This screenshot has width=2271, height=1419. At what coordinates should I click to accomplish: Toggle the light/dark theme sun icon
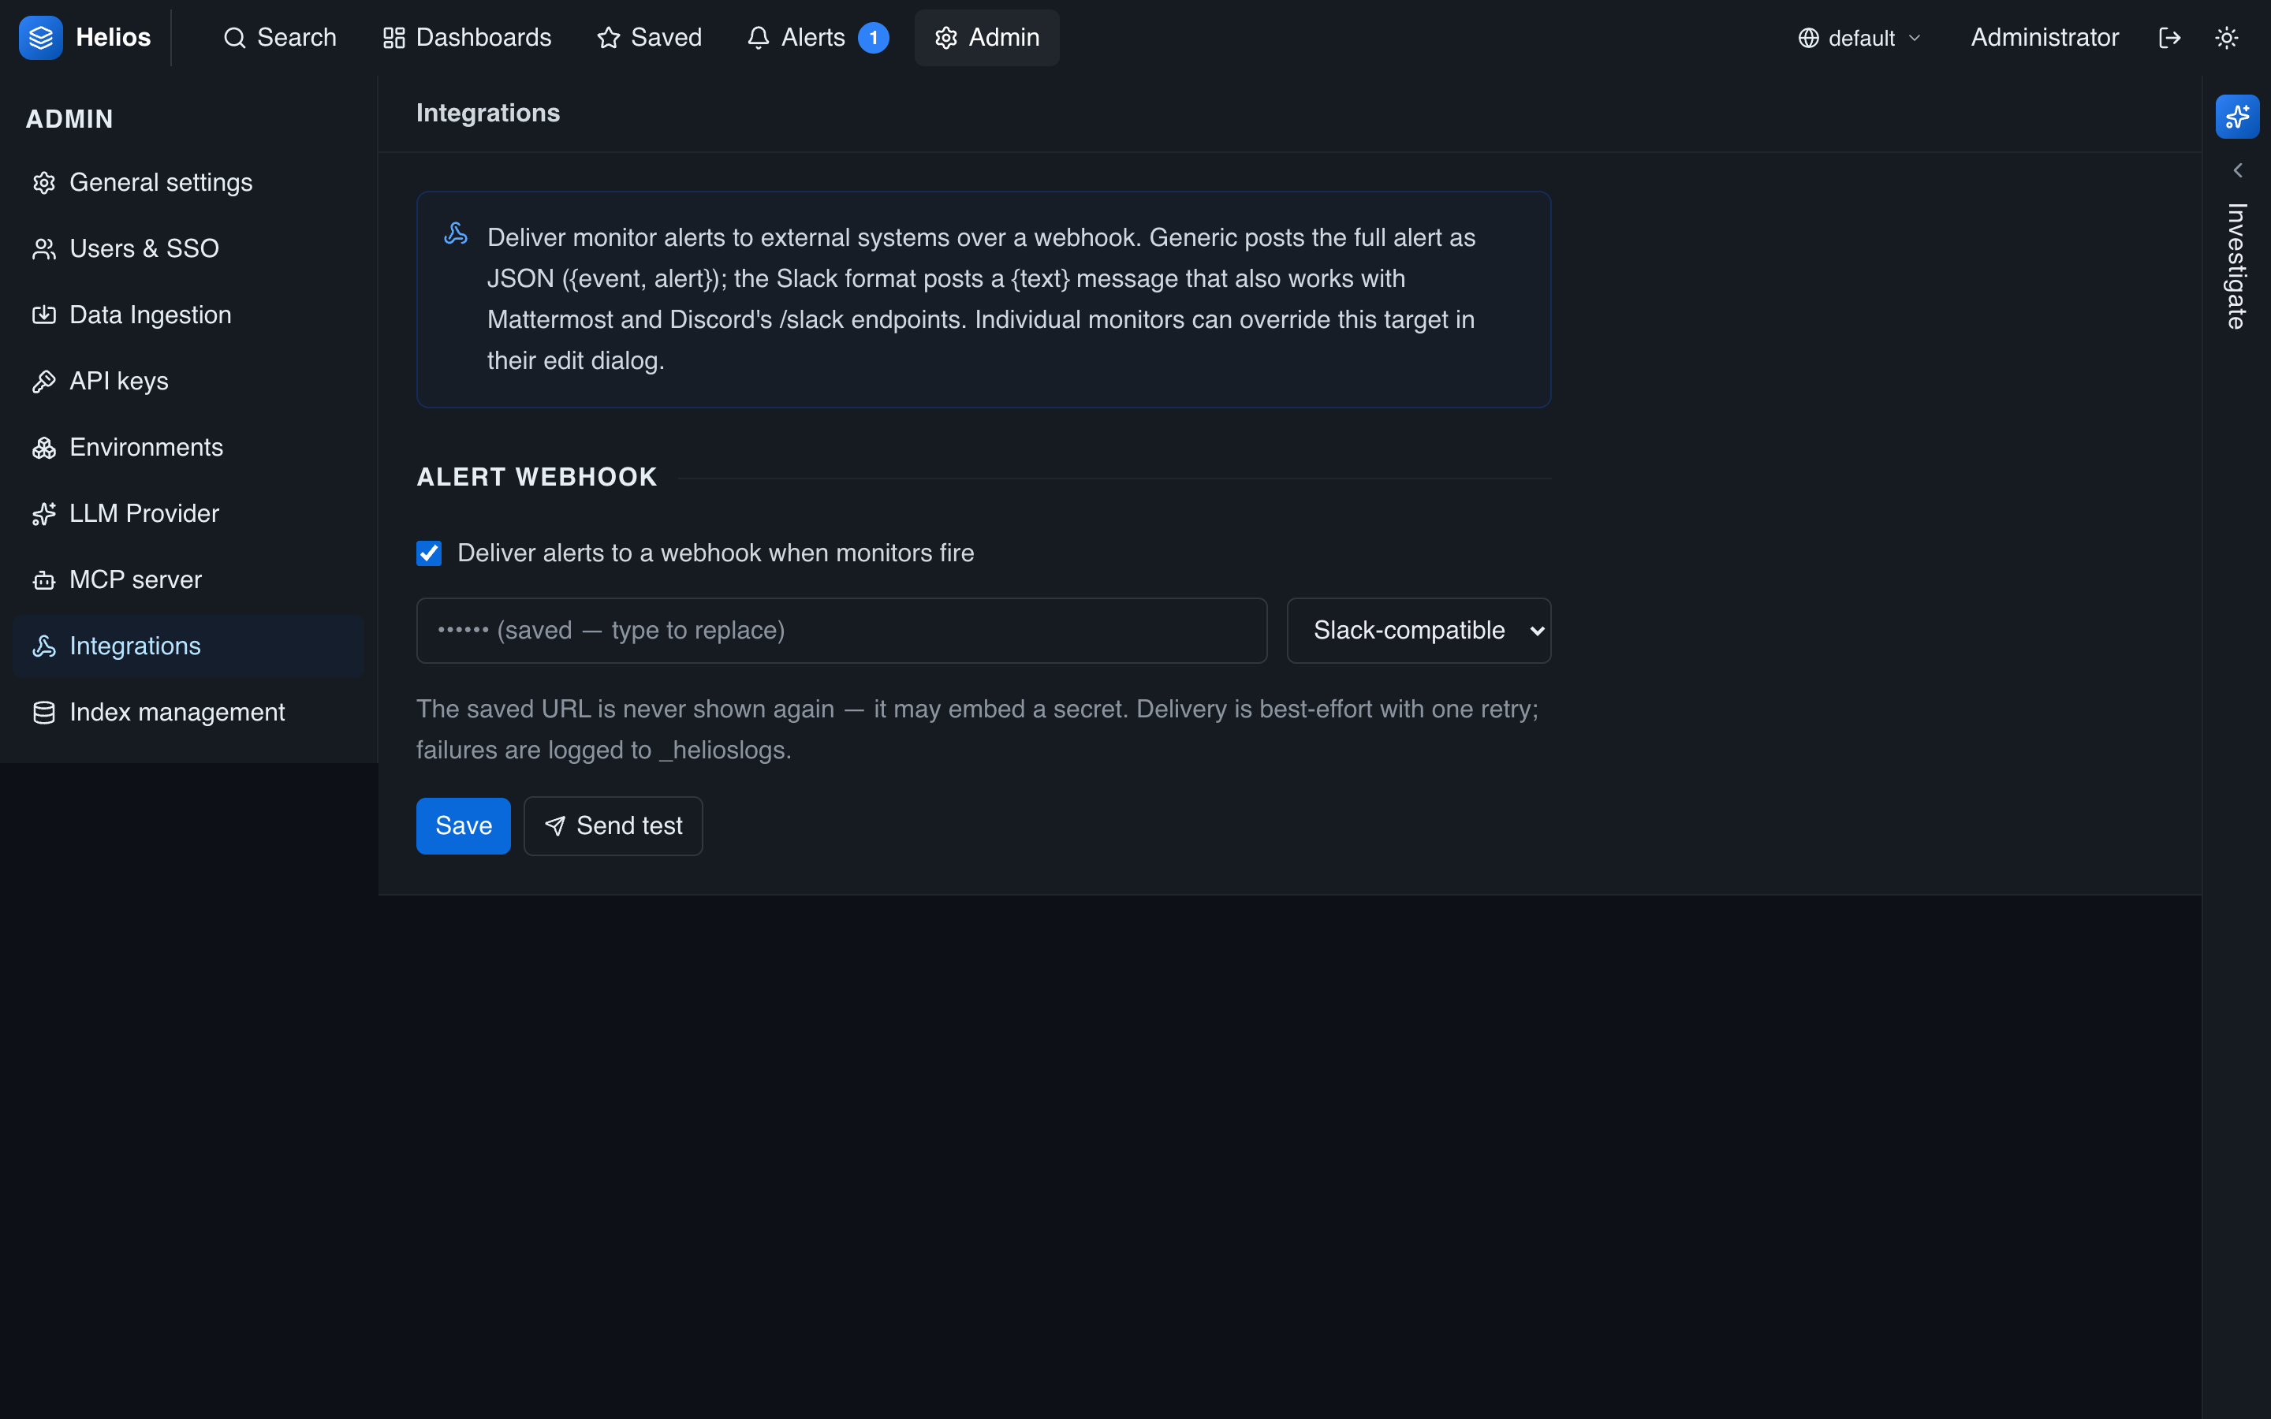(x=2226, y=38)
